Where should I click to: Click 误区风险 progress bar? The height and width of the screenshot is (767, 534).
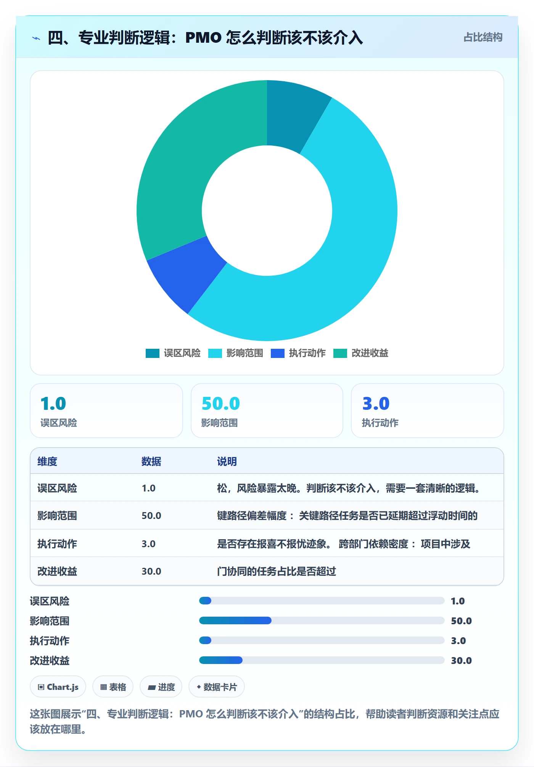coord(322,601)
